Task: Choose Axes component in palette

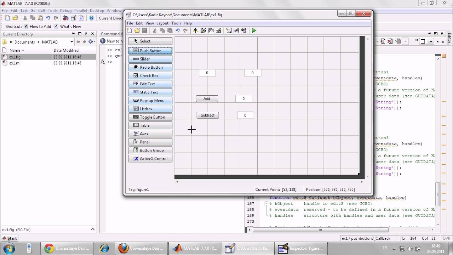Action: (x=150, y=134)
